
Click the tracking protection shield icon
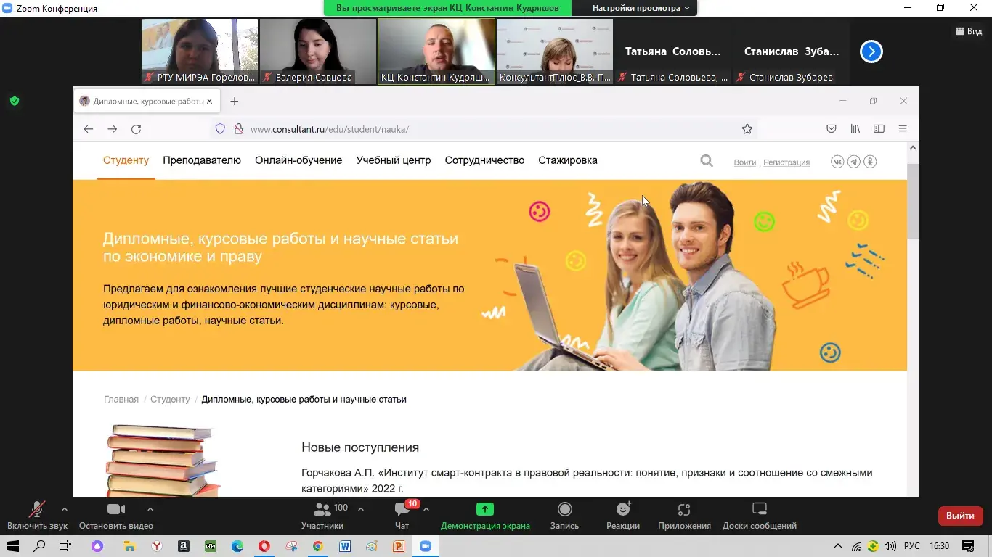coord(220,129)
